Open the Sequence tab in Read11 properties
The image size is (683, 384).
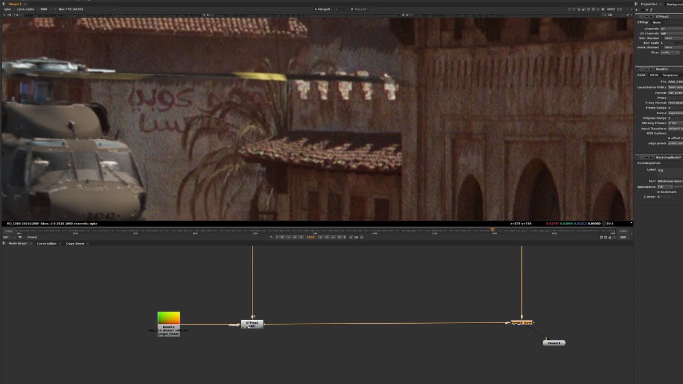670,75
